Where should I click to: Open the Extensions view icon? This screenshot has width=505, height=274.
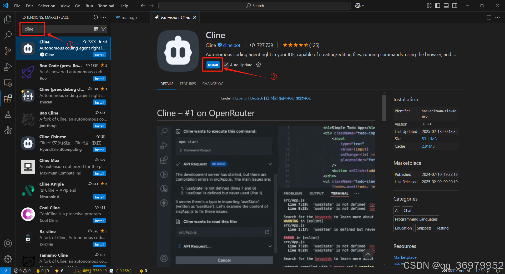click(x=8, y=98)
